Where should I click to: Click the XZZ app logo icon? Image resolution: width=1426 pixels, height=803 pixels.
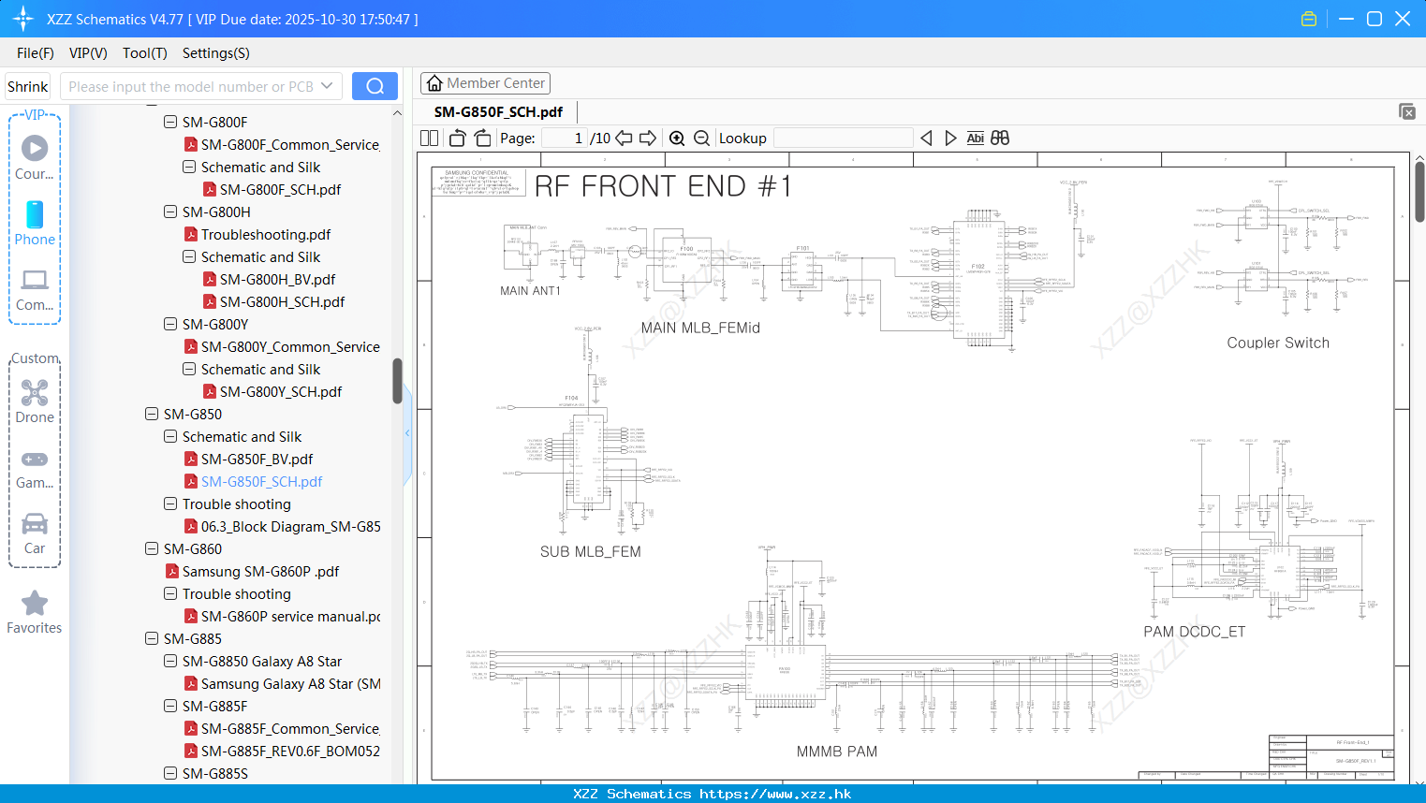pyautogui.click(x=23, y=19)
